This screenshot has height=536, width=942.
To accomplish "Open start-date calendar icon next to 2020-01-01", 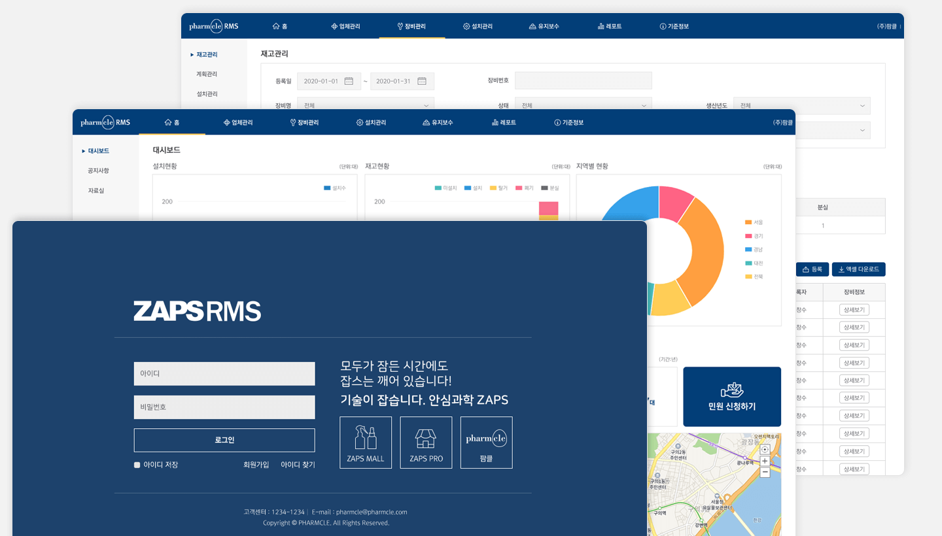I will (x=349, y=81).
